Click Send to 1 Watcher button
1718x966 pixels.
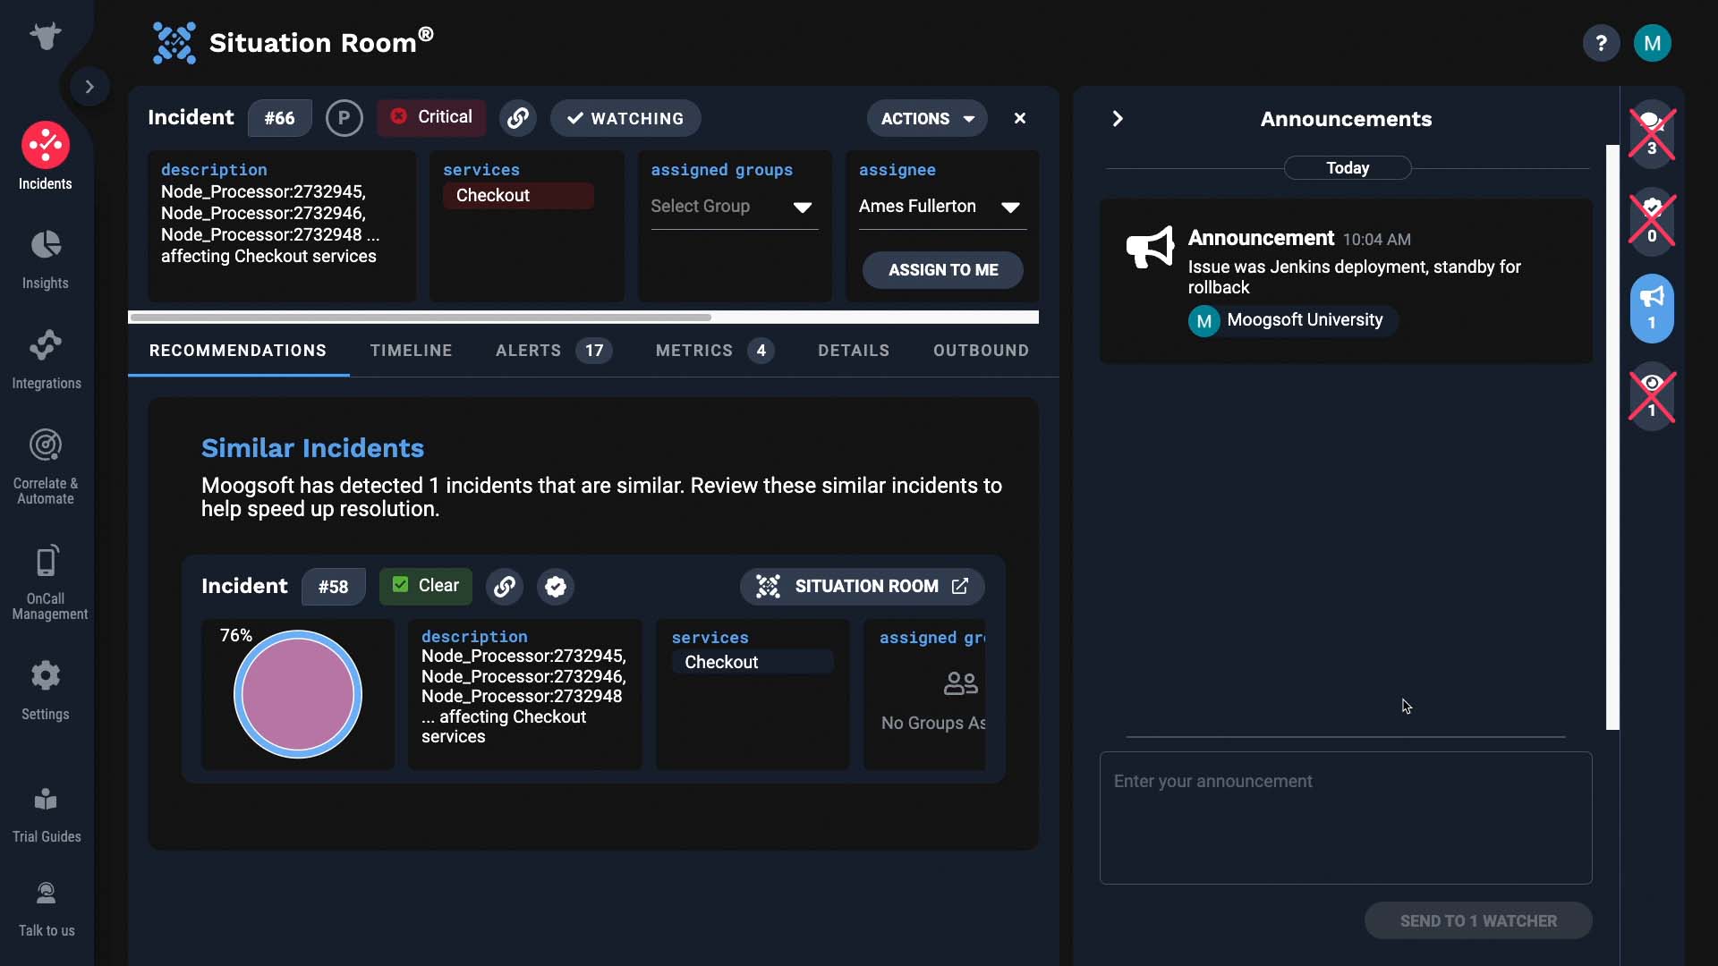[x=1478, y=921]
